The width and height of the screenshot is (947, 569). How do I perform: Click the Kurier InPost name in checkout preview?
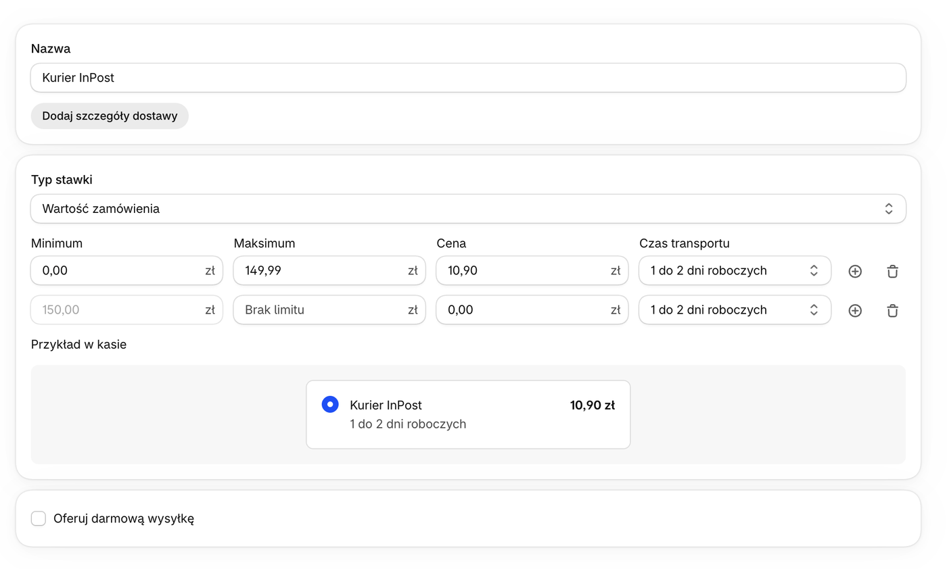[x=386, y=405]
